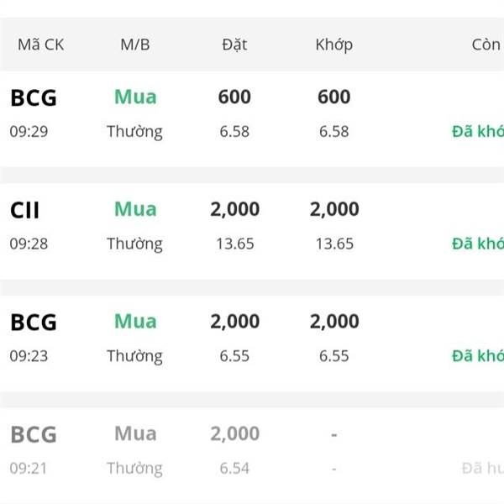The image size is (504, 504).
Task: Click the green Mua label in the CII row
Action: tap(135, 209)
